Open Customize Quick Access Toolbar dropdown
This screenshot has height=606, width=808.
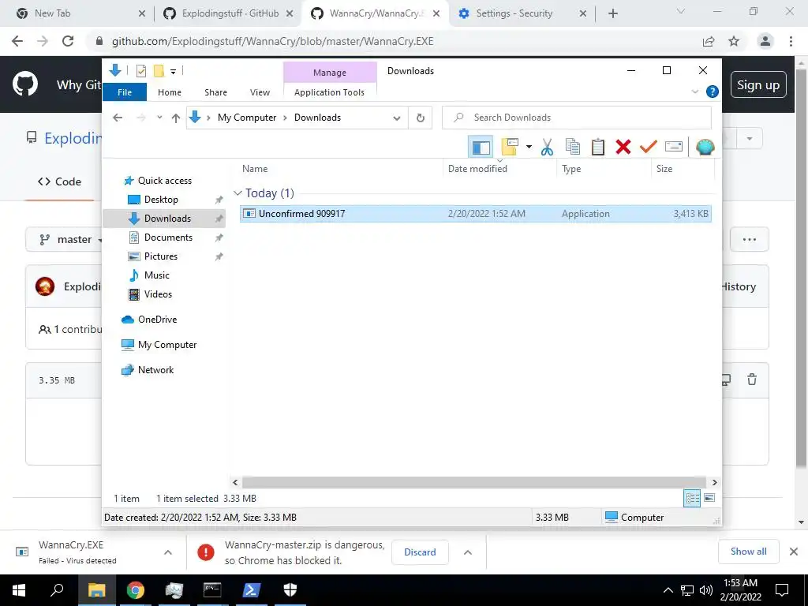[x=173, y=72]
